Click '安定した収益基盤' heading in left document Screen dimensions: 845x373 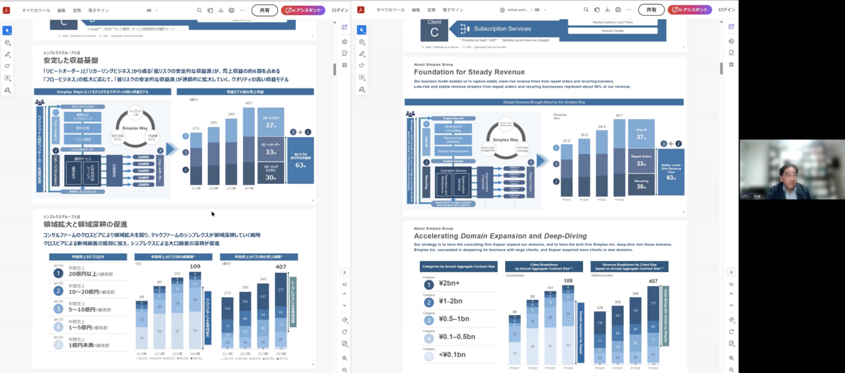click(x=71, y=60)
